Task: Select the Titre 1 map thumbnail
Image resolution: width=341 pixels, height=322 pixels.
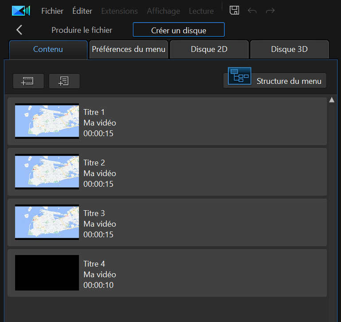Action: pyautogui.click(x=47, y=121)
